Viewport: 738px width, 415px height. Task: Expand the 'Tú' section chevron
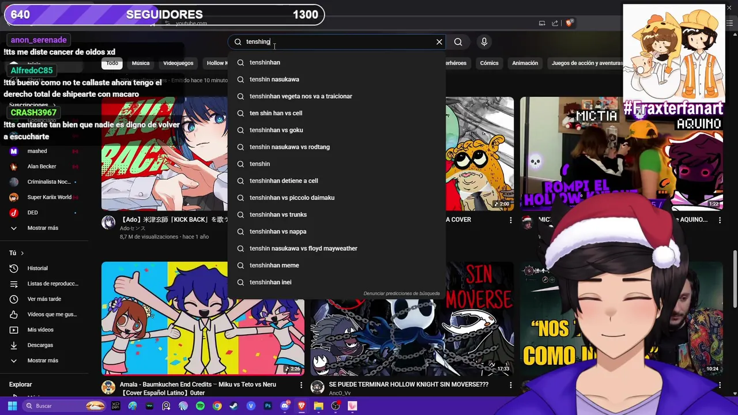(22, 253)
